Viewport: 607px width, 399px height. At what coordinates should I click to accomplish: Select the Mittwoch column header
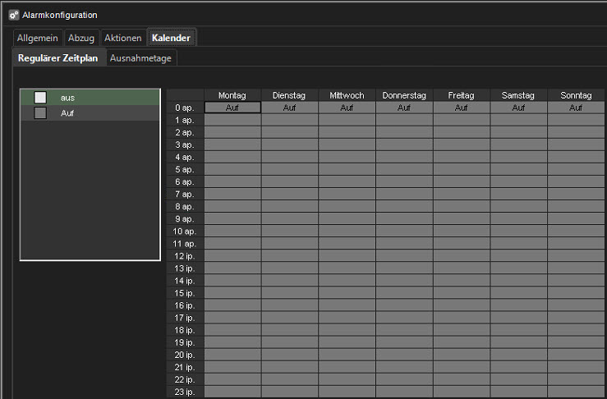347,95
